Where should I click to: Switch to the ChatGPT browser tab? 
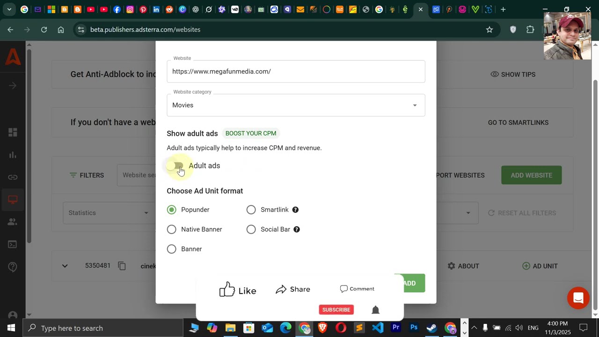pyautogui.click(x=196, y=9)
